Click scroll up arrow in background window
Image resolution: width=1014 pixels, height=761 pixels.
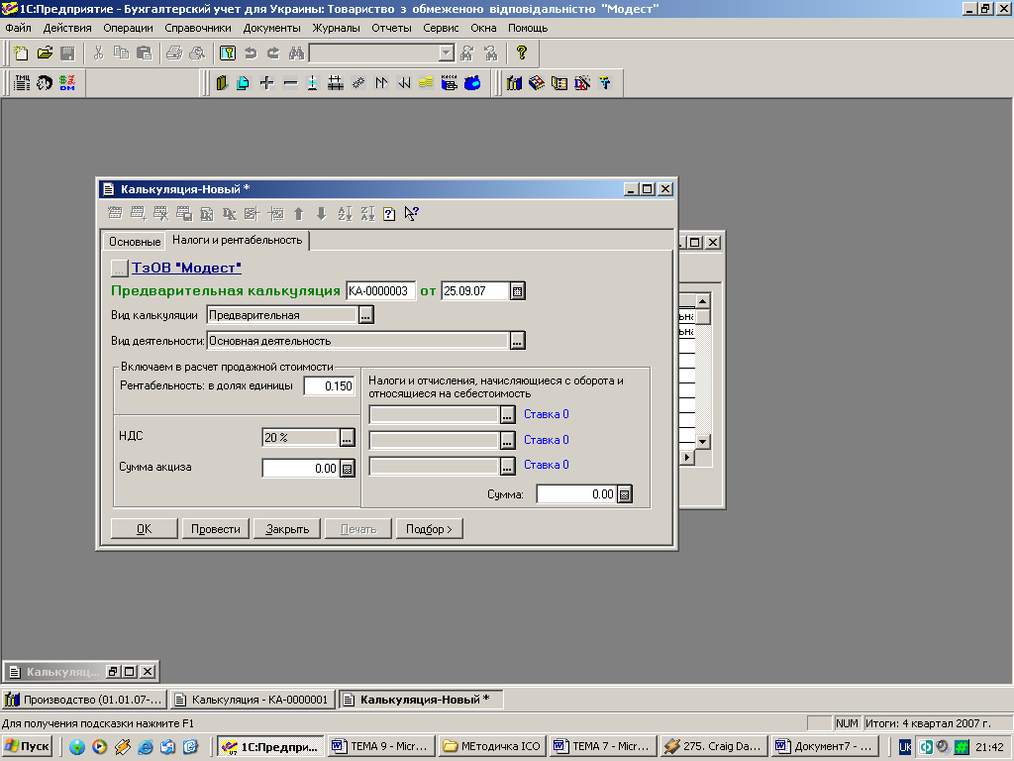tap(703, 301)
